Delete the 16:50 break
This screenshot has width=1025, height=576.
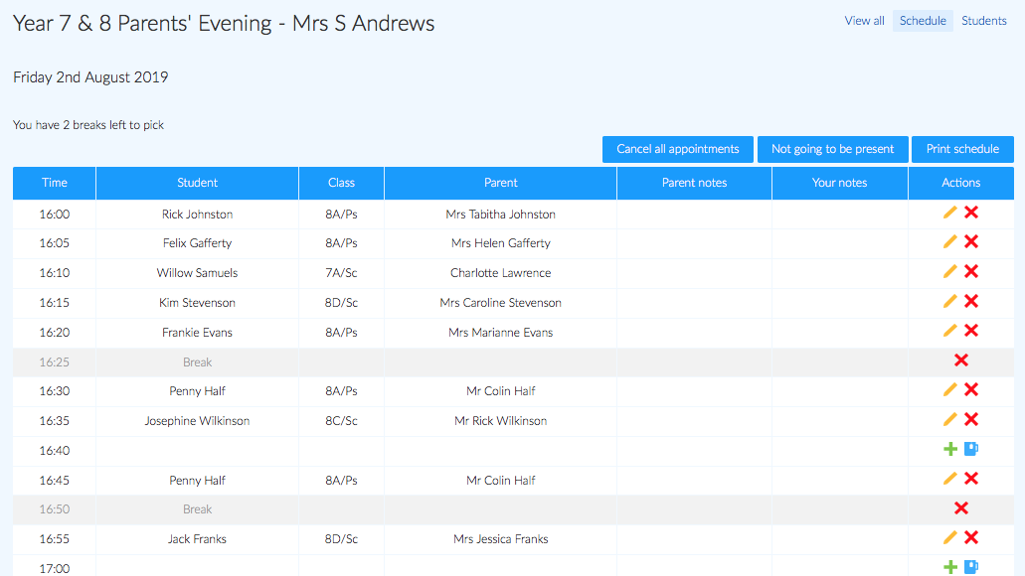[x=961, y=507]
